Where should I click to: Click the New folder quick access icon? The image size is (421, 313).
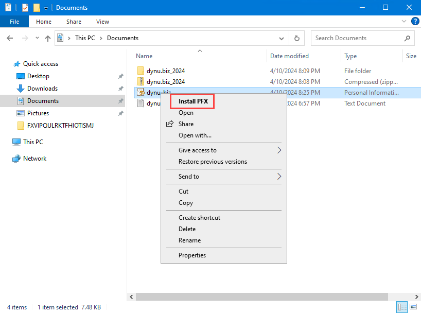[x=37, y=8]
